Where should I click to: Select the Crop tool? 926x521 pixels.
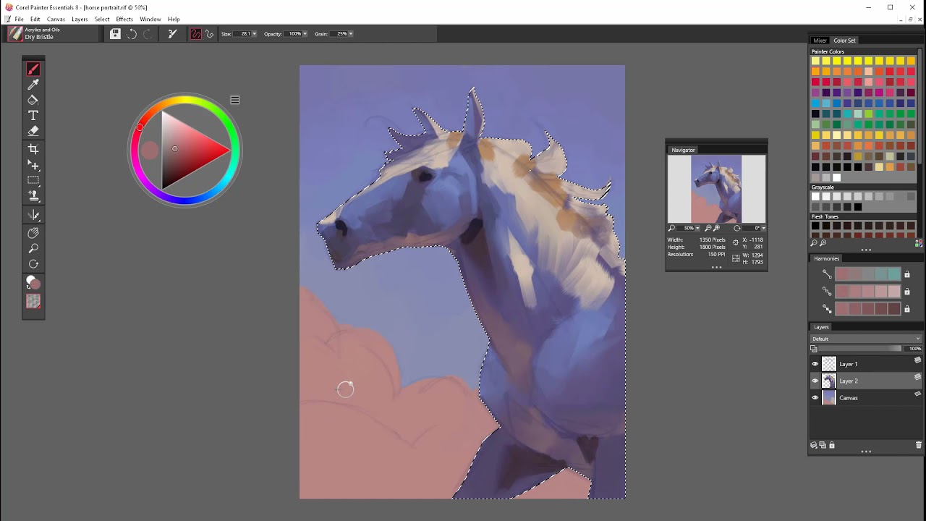pos(33,149)
